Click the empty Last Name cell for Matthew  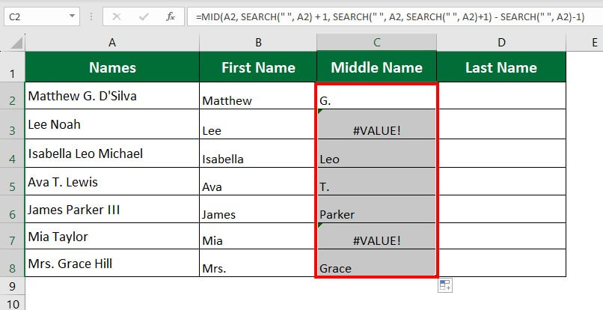(501, 96)
